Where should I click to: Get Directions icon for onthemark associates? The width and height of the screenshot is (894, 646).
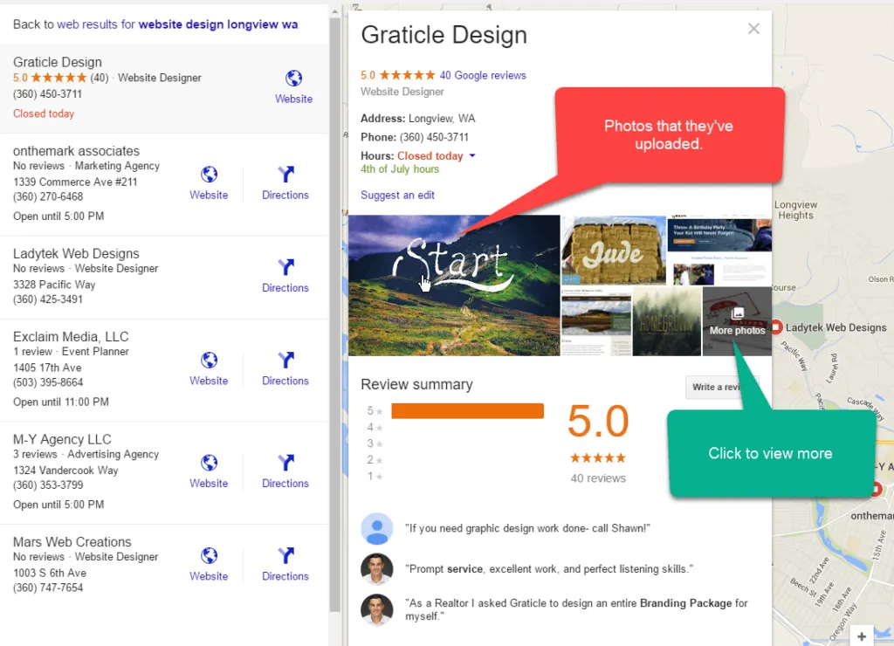tap(285, 174)
